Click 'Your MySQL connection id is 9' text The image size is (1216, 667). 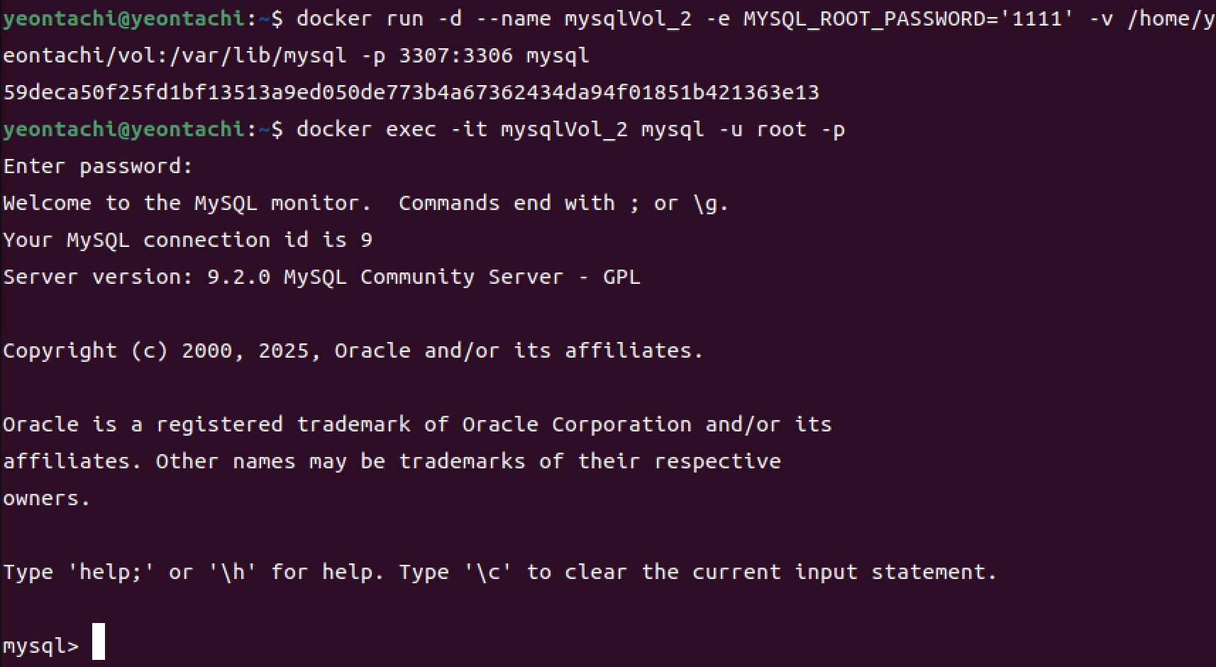coord(187,241)
